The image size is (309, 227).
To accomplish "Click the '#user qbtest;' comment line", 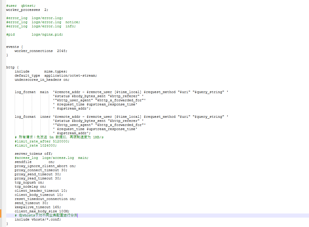I will 21,6.
